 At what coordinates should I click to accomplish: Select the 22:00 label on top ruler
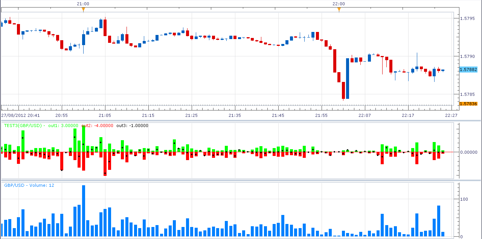pos(339,4)
